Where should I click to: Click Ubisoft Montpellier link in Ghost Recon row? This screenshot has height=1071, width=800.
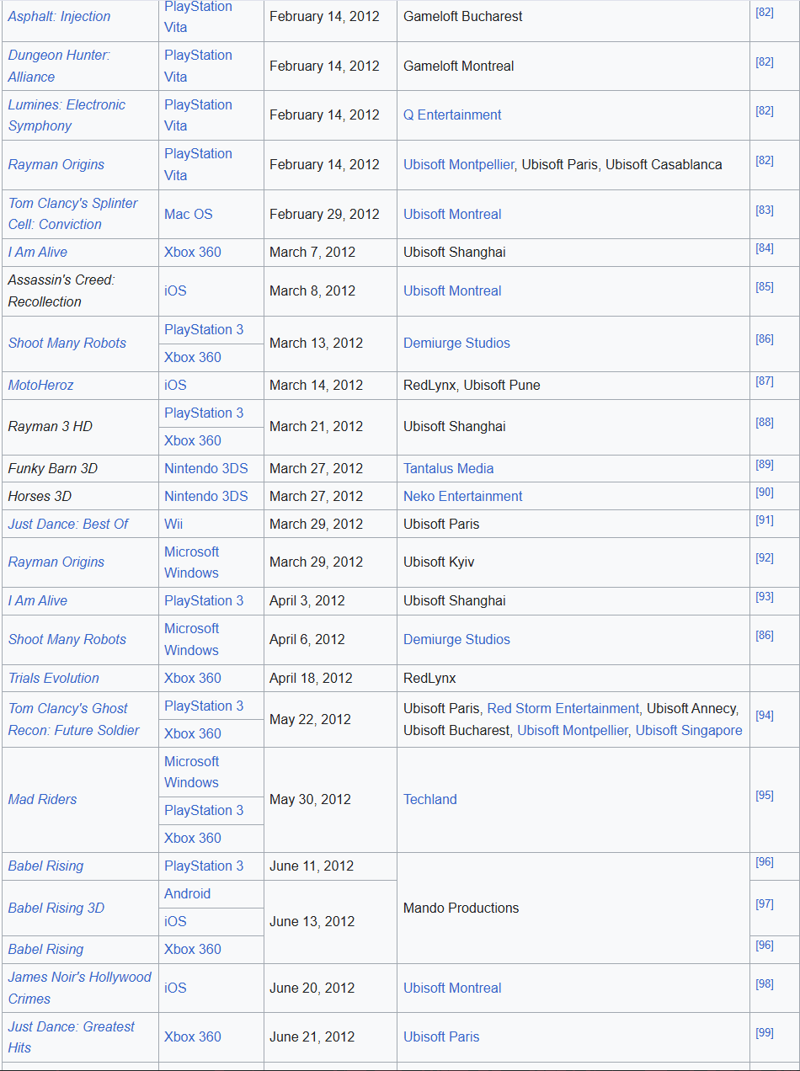point(573,730)
